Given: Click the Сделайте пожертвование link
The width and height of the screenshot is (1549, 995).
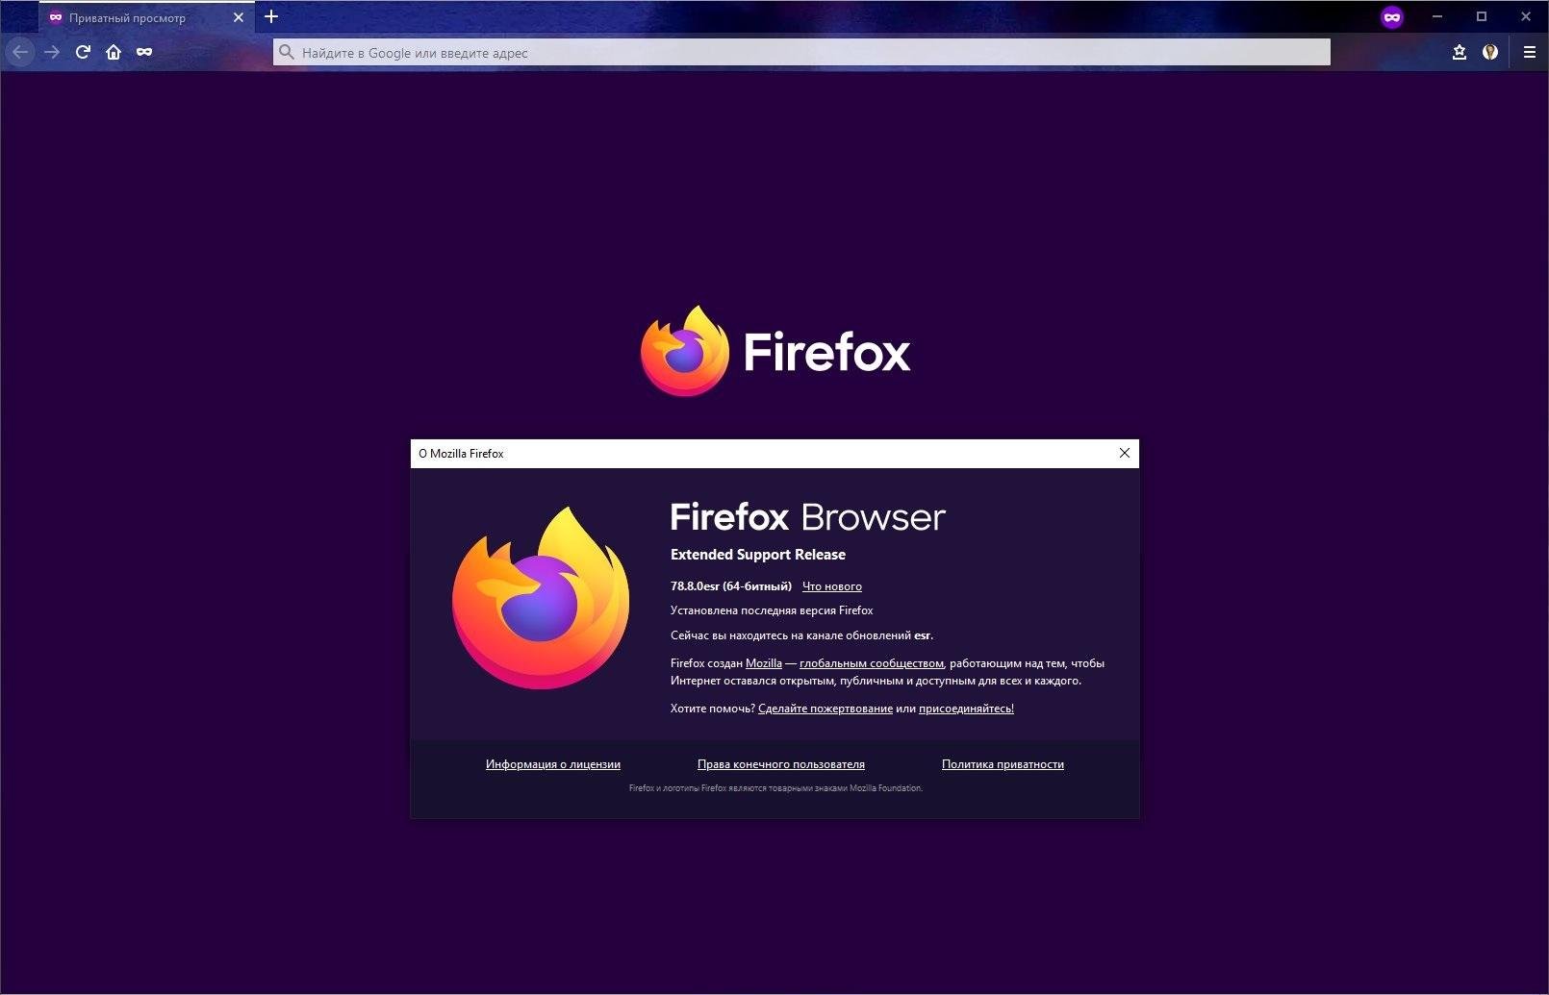Looking at the screenshot, I should [x=825, y=709].
